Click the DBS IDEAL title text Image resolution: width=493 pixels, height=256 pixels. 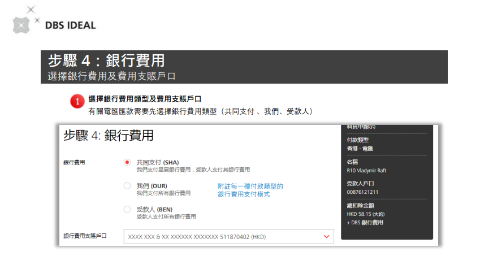pyautogui.click(x=71, y=25)
